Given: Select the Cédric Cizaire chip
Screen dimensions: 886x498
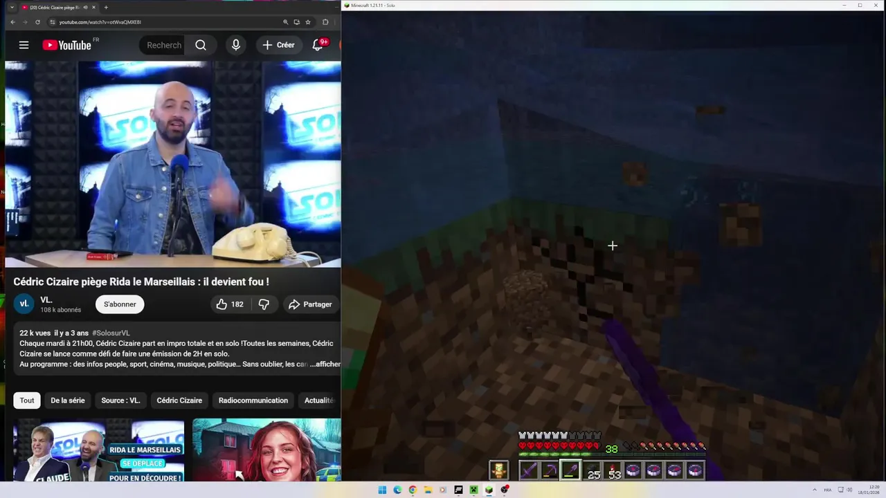Looking at the screenshot, I should (179, 400).
